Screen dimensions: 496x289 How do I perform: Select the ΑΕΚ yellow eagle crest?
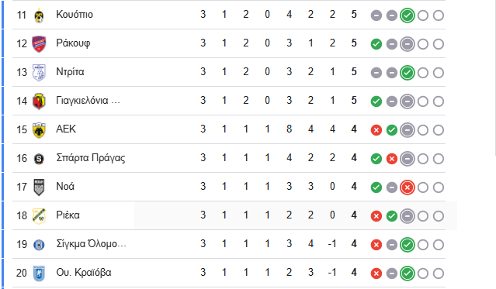point(39,130)
